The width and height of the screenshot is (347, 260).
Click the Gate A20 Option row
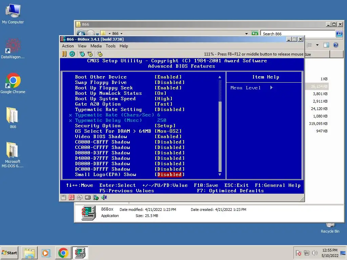[123, 104]
